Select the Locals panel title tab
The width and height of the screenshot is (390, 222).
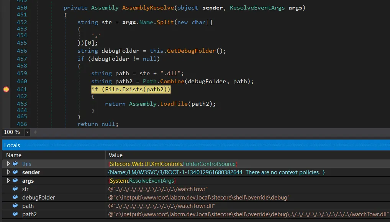pyautogui.click(x=12, y=145)
